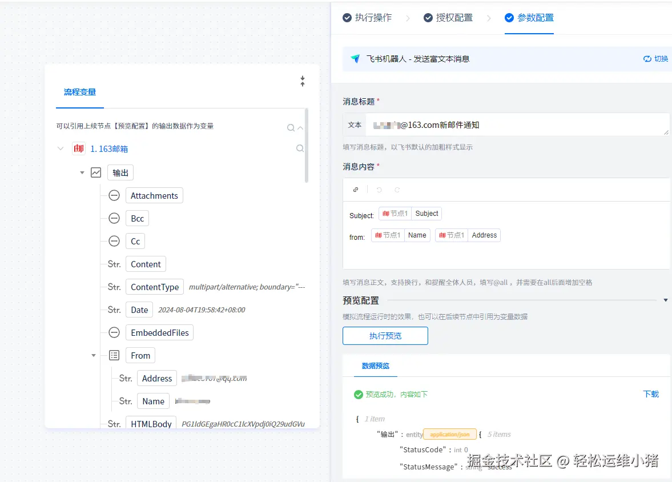672x482 pixels.
Task: Click the variable panel vertical scrollbar
Action: pos(307,146)
